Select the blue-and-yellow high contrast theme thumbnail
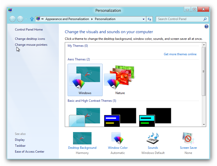The height and width of the screenshot is (166, 217). pos(120,117)
